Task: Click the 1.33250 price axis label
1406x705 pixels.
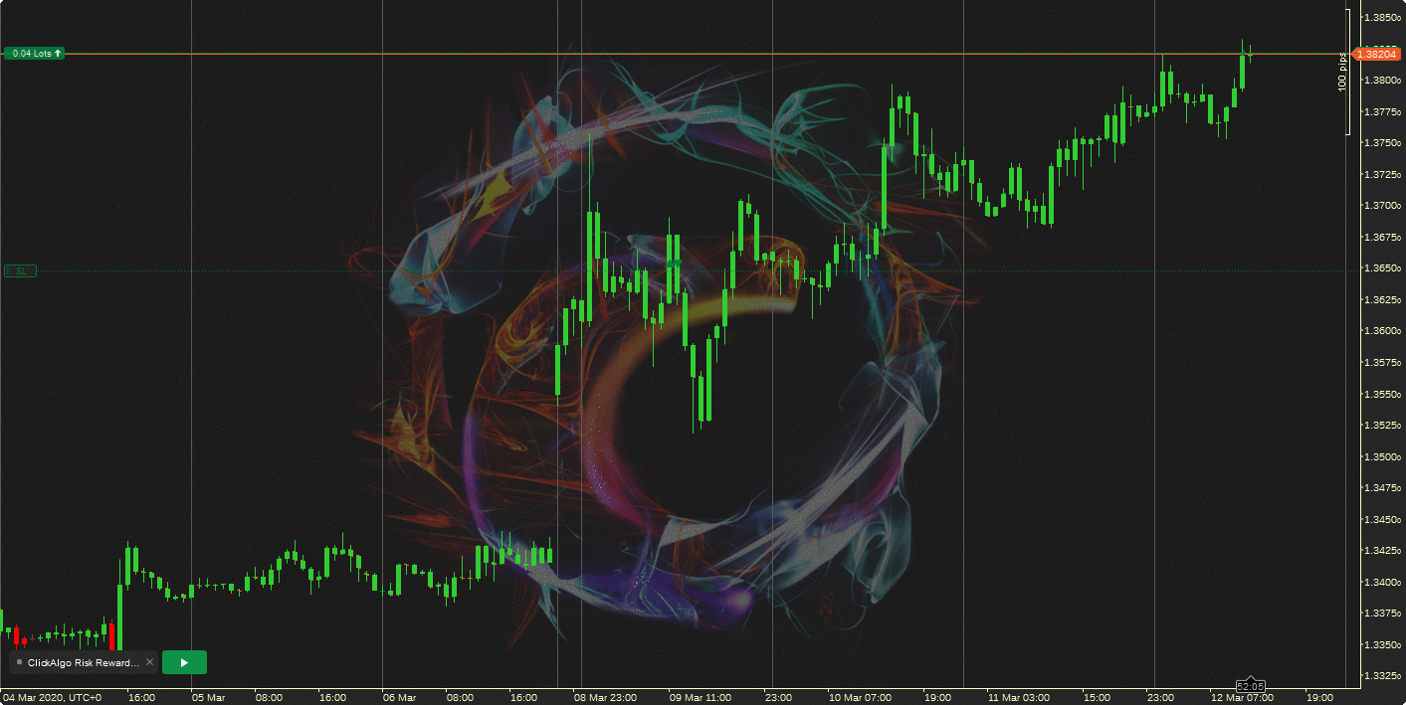Action: (1383, 676)
